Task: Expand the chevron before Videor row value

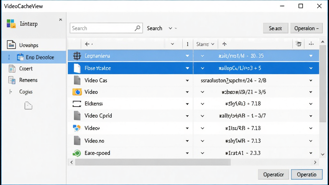Action: coord(202,128)
